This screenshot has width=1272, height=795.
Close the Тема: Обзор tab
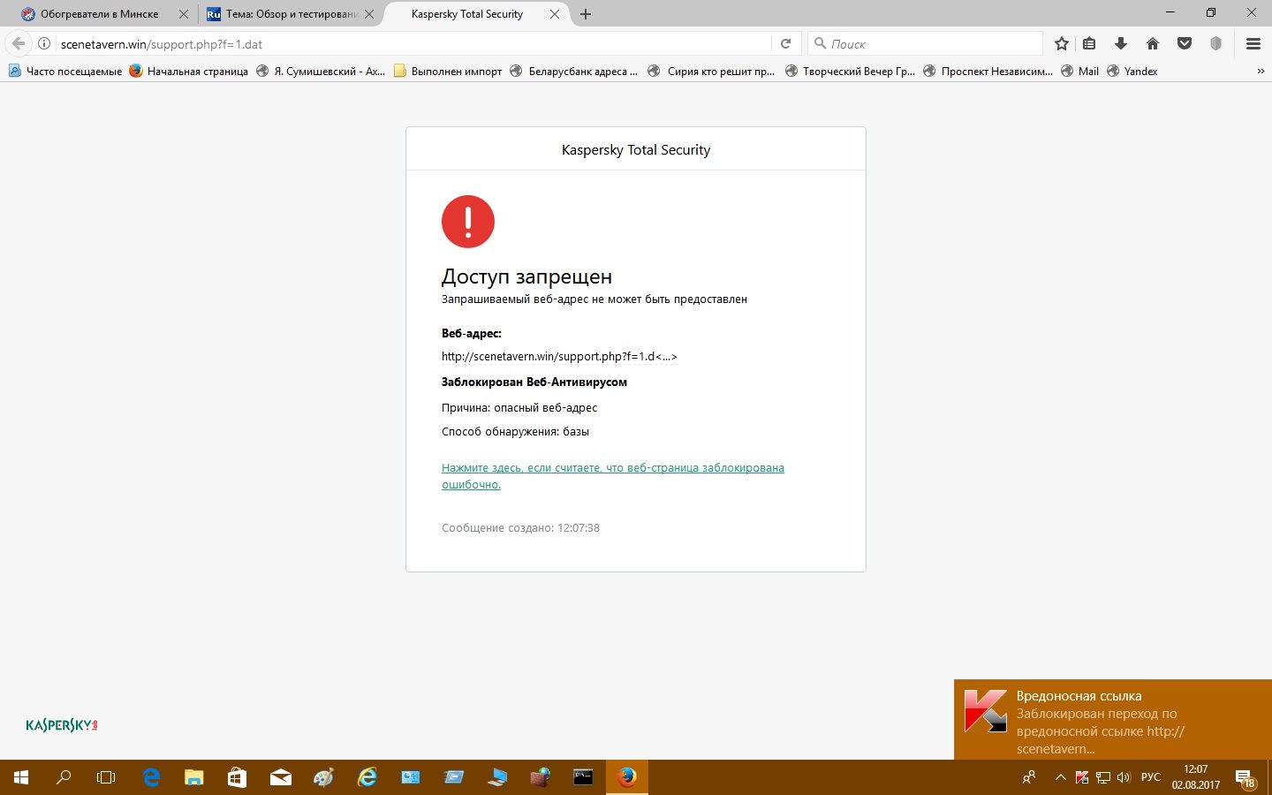[369, 14]
